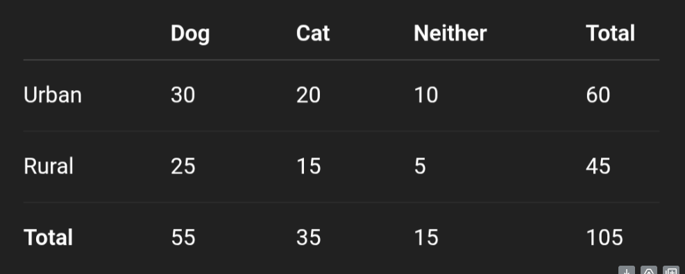Screen dimensions: 685x274
Task: Click the Urban Dog cell value 30
Action: (183, 94)
